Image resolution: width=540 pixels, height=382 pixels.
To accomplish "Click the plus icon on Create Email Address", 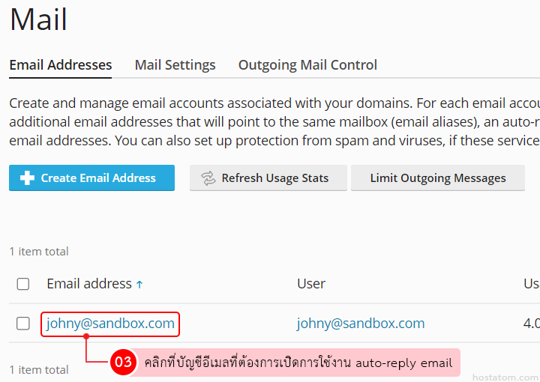I will point(27,178).
